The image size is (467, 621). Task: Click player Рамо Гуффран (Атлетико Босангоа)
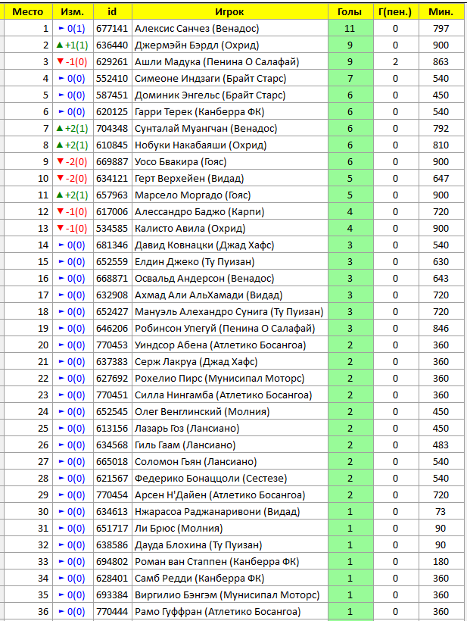click(218, 610)
